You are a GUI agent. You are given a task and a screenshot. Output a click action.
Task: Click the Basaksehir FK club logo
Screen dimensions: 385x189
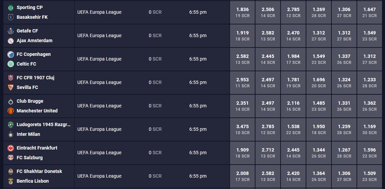[11, 17]
